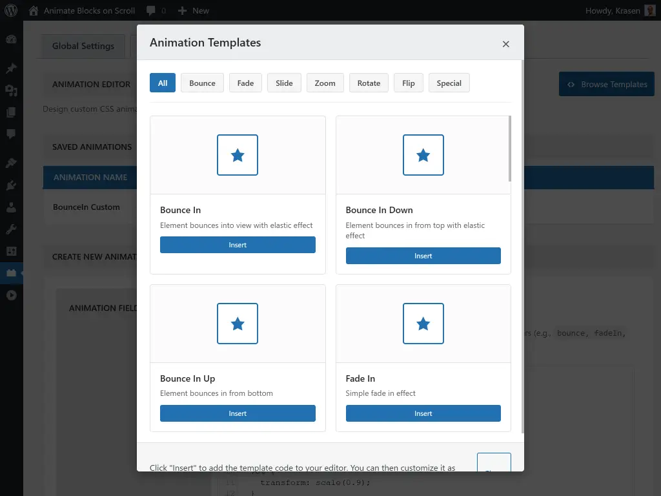Image resolution: width=661 pixels, height=496 pixels.
Task: Click the WordPress logo in admin bar
Action: tap(11, 10)
